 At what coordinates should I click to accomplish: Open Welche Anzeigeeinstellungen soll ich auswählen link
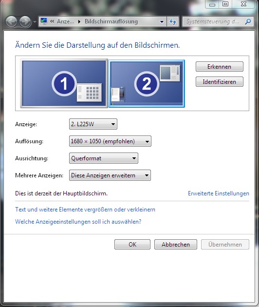click(x=78, y=222)
